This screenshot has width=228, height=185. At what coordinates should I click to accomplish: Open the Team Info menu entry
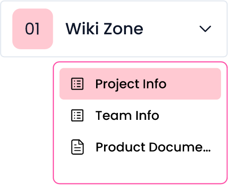[x=140, y=115]
